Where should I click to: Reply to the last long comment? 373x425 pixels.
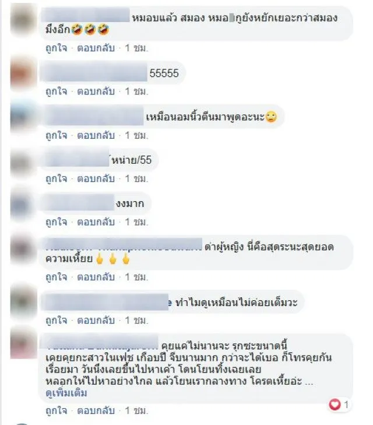coord(96,410)
